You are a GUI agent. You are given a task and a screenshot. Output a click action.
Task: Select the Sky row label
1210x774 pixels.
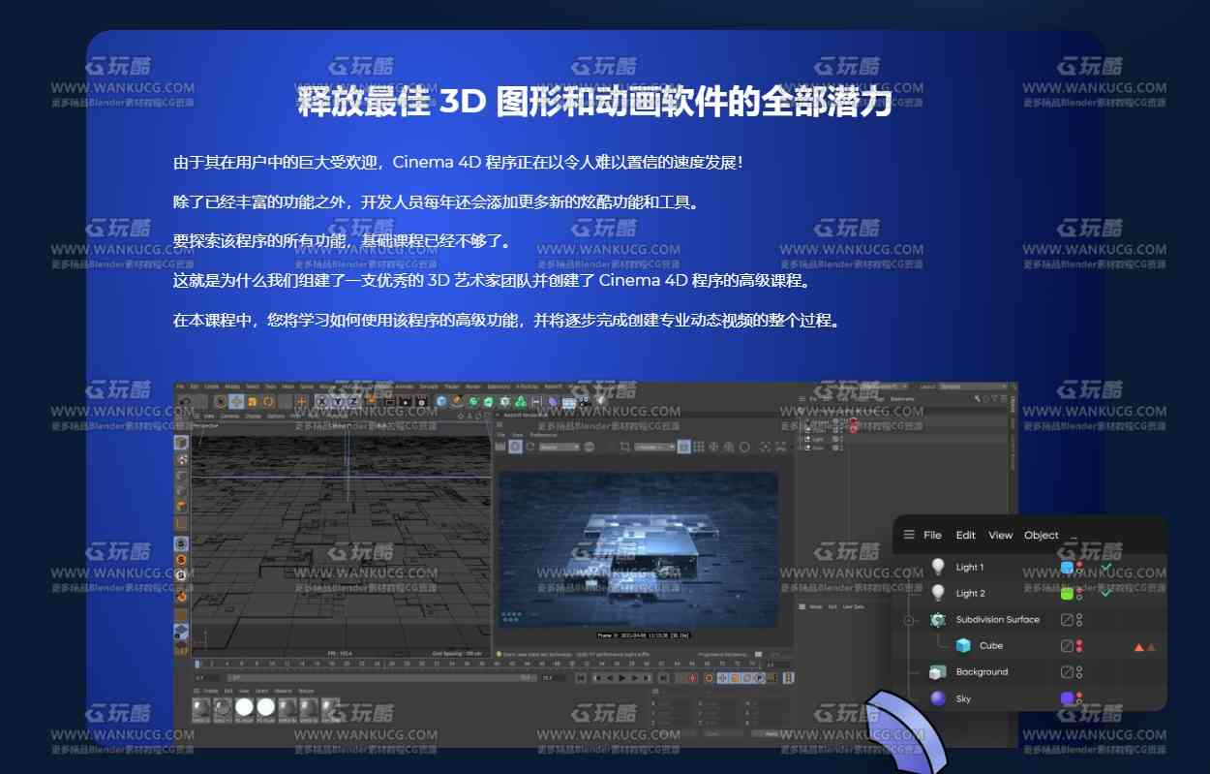coord(963,698)
